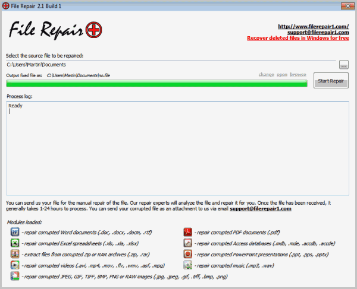
Task: Click 'repair corrupted videos' text
Action: (93, 265)
